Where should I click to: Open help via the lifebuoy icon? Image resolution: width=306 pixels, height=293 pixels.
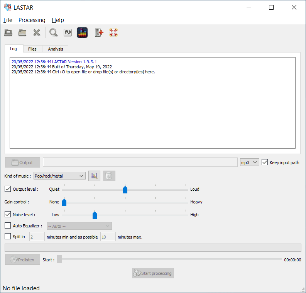click(113, 32)
